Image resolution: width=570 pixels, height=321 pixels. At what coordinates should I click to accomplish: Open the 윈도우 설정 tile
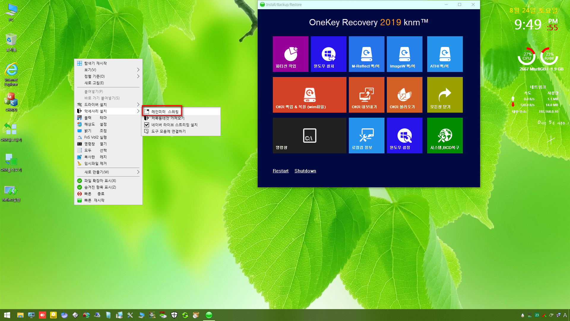(x=404, y=136)
